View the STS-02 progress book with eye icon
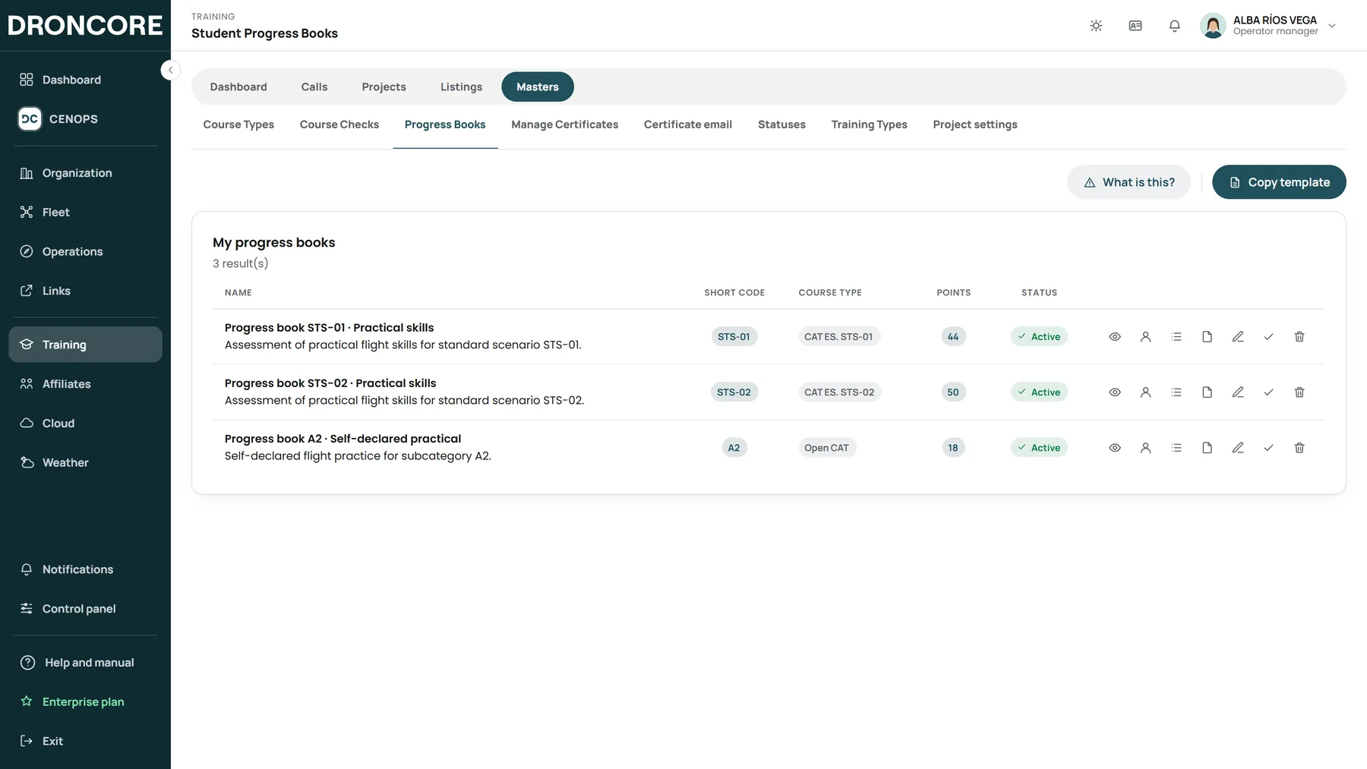The width and height of the screenshot is (1367, 769). click(1115, 392)
